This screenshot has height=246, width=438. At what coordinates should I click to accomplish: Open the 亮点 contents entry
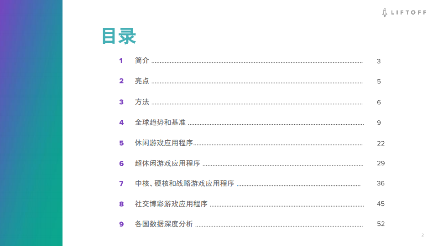[x=142, y=81]
